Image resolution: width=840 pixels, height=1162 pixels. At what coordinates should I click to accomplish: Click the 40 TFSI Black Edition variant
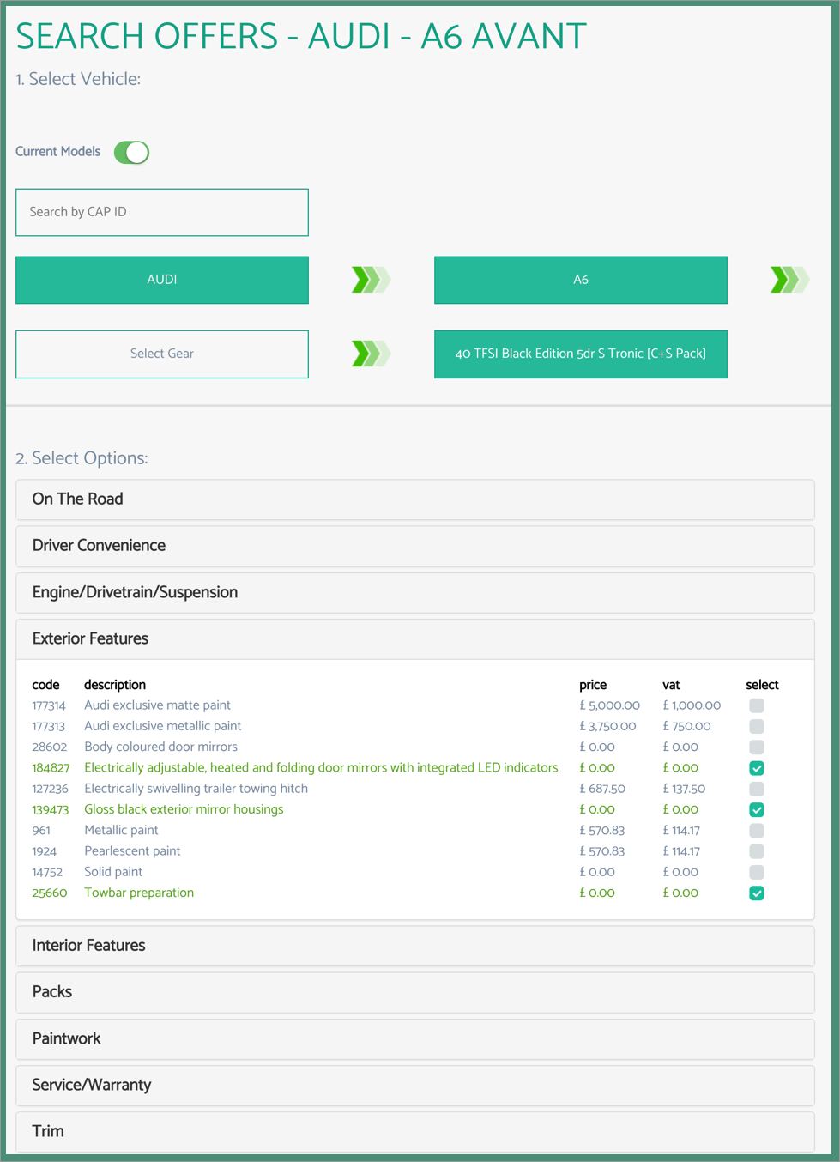click(x=580, y=354)
